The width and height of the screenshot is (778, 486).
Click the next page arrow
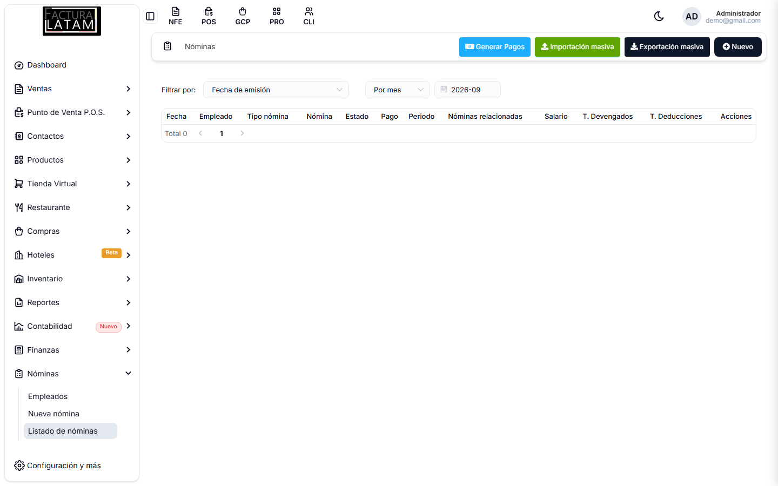[x=242, y=133]
